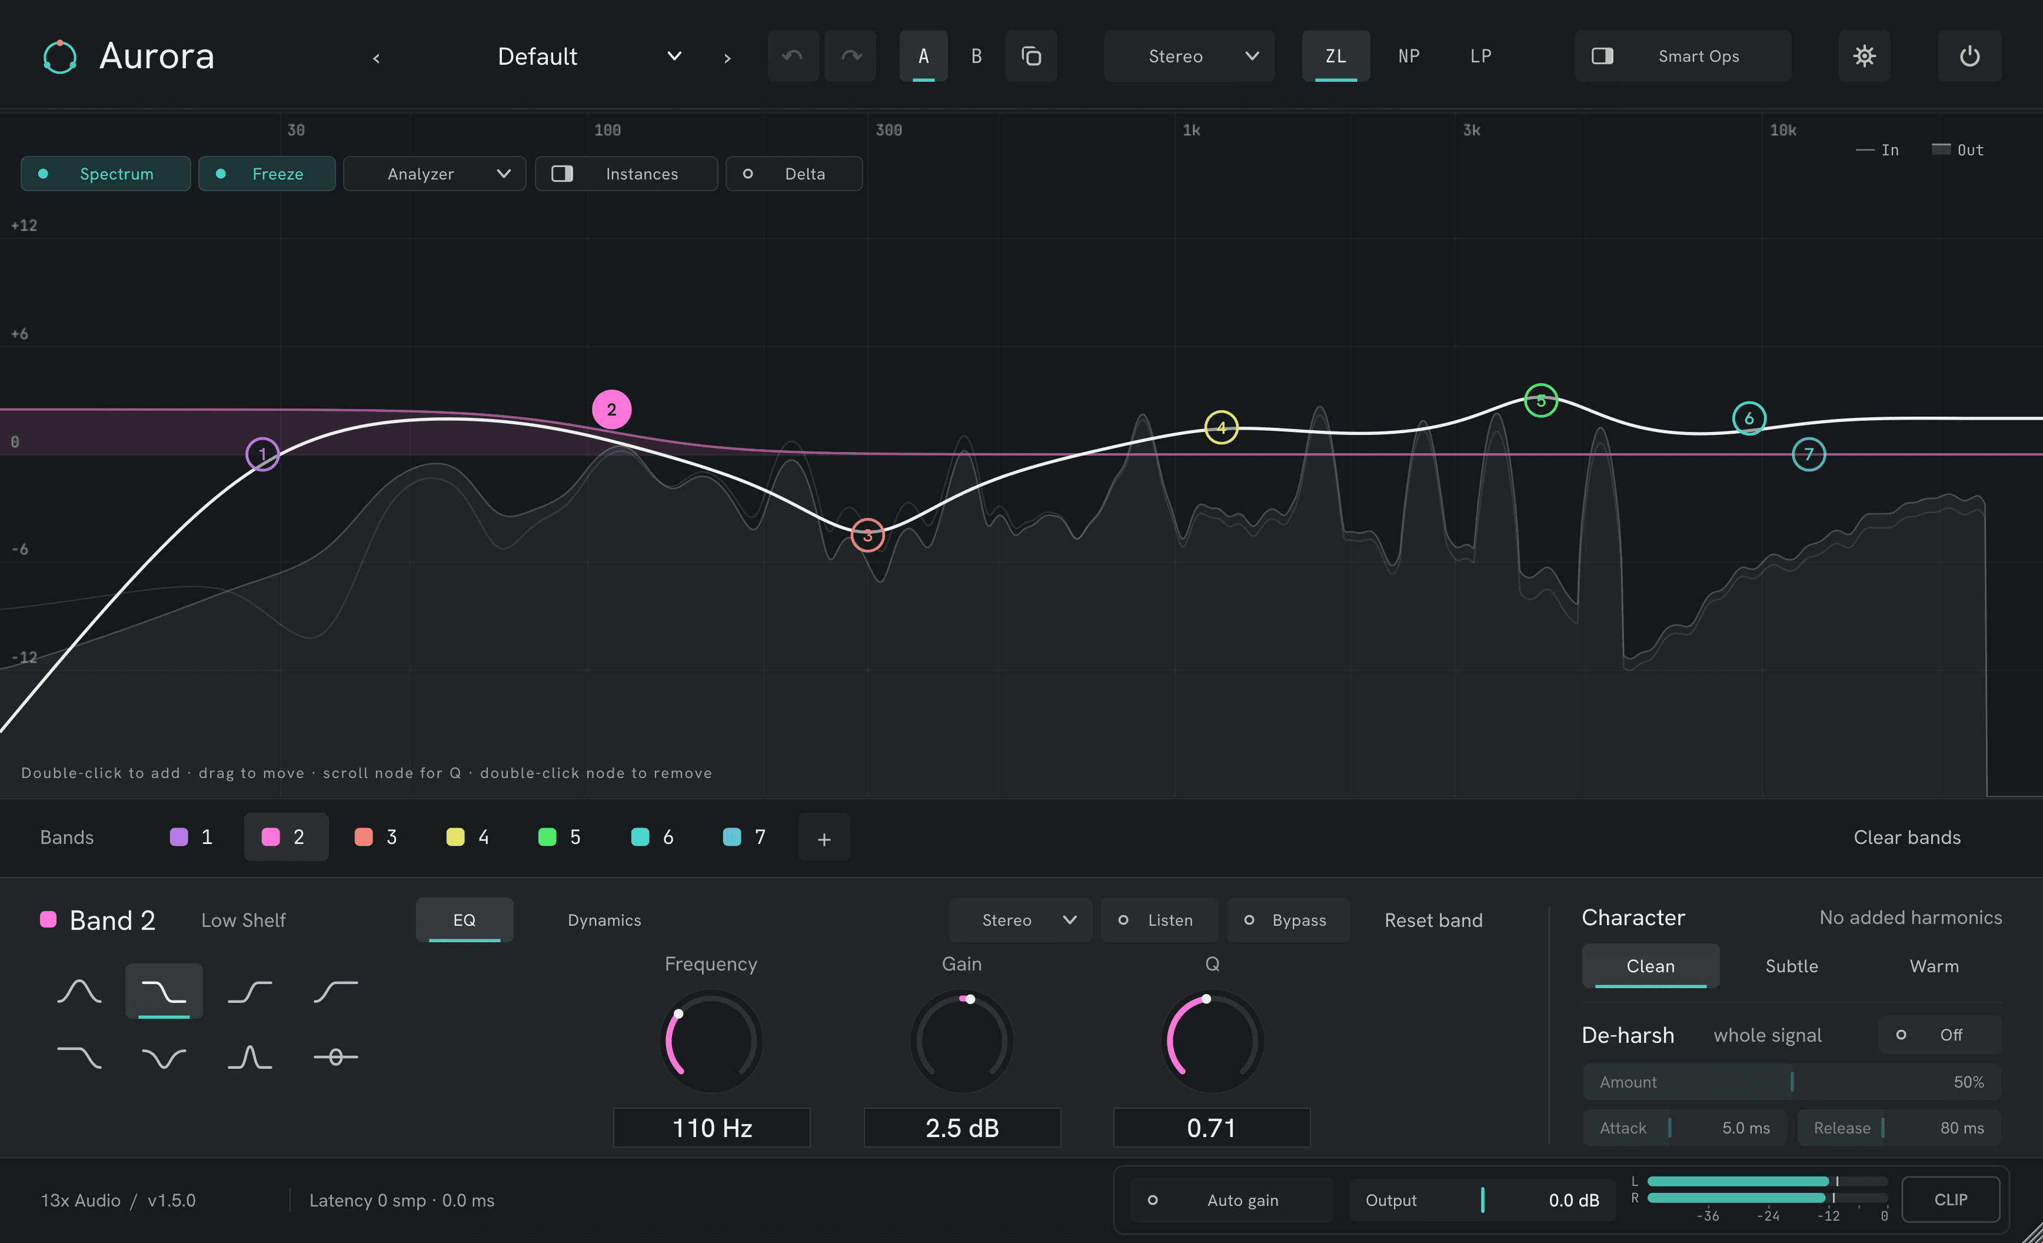Toggle Bypass for Band 2
The height and width of the screenshot is (1243, 2043).
click(x=1287, y=920)
